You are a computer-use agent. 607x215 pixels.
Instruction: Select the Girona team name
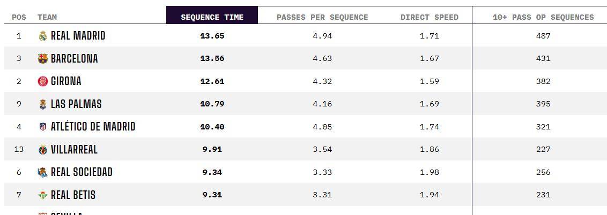coord(66,81)
